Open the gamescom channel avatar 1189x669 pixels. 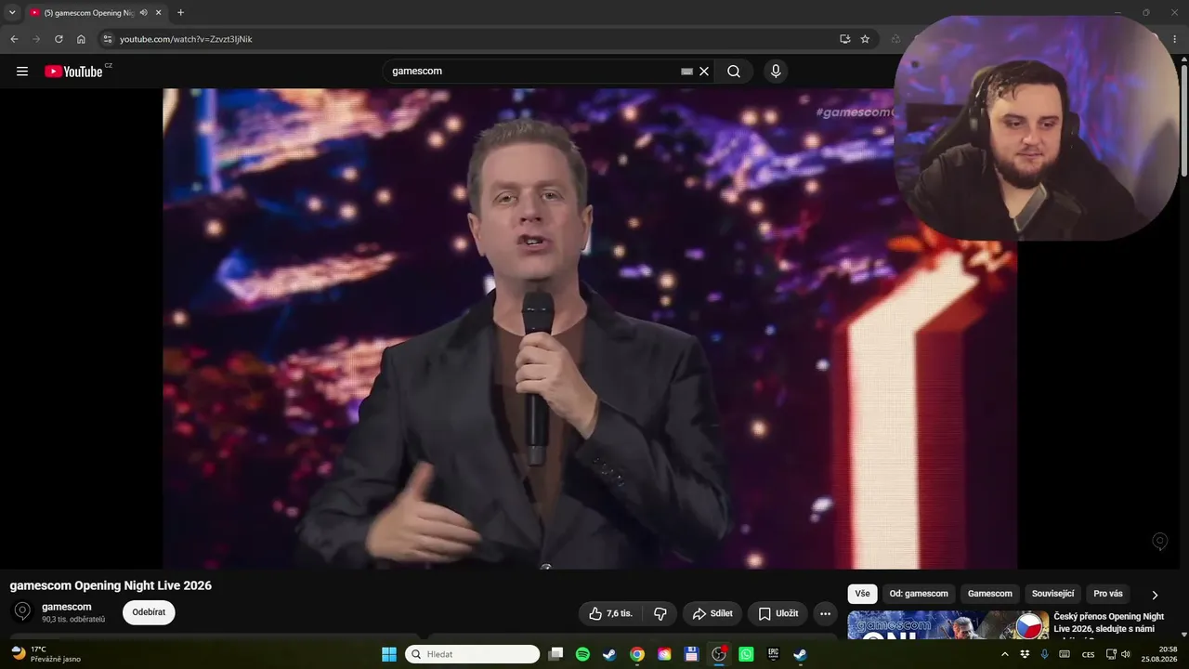(23, 611)
